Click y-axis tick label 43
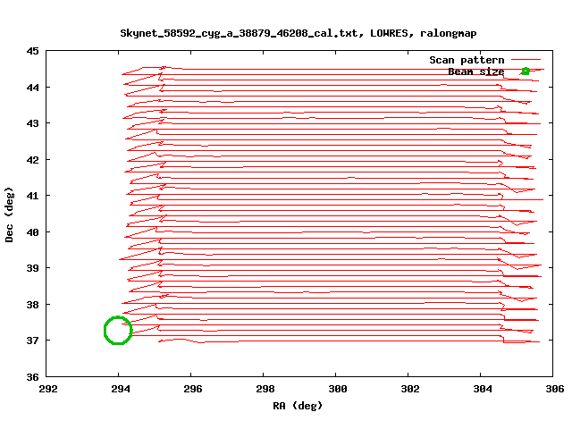572x429 pixels. [32, 123]
